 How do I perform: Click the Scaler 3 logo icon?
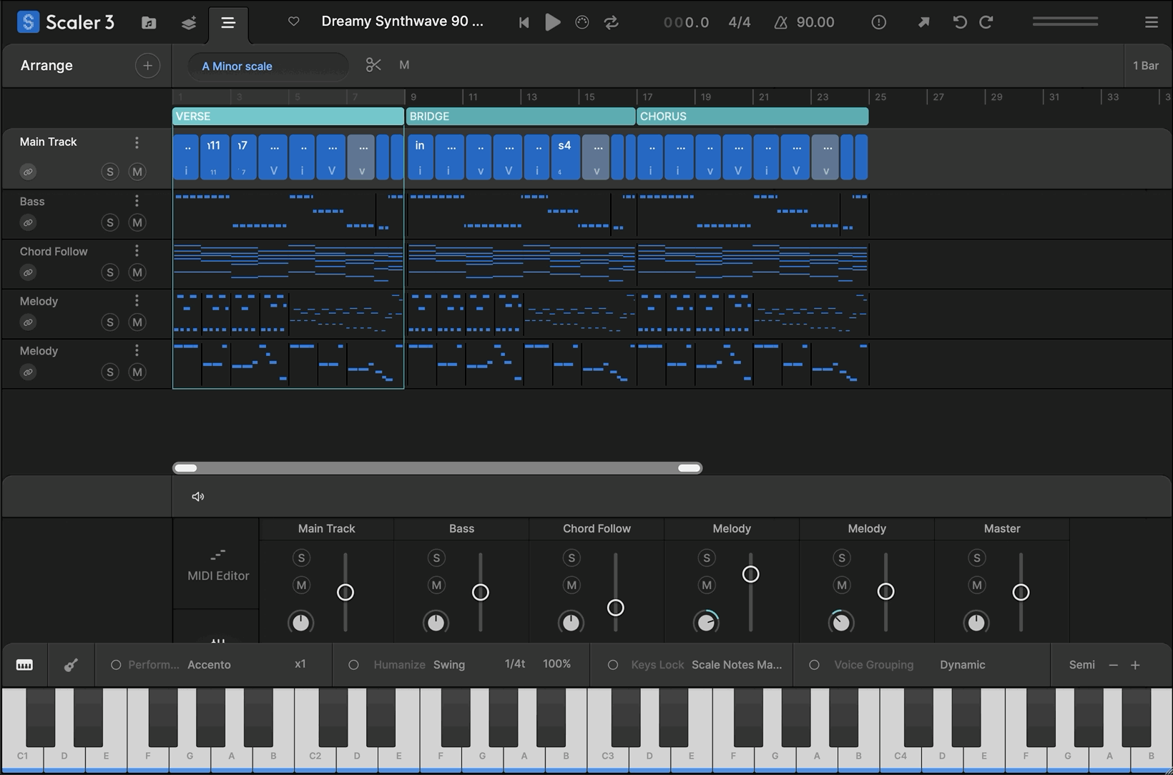coord(28,22)
